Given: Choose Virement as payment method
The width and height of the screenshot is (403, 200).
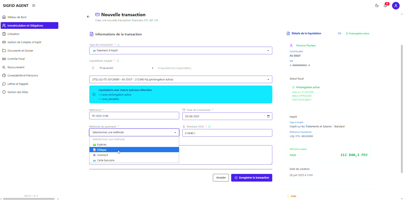Looking at the screenshot, I should point(102,155).
